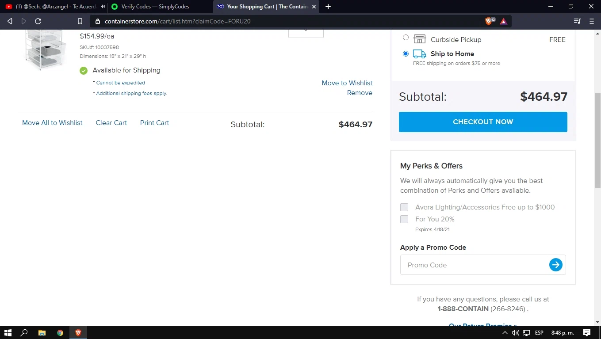Submit promo code with the blue arrow button

(x=555, y=265)
